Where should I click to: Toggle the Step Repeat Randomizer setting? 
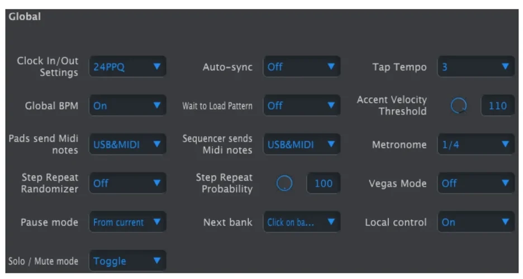click(x=127, y=183)
